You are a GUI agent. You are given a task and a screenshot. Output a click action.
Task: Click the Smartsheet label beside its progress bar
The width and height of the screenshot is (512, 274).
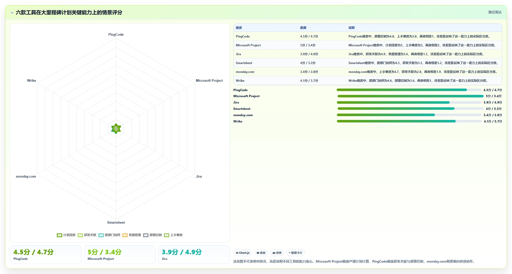(x=242, y=109)
